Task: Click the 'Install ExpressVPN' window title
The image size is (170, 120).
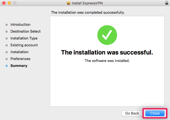Action: point(87,3)
